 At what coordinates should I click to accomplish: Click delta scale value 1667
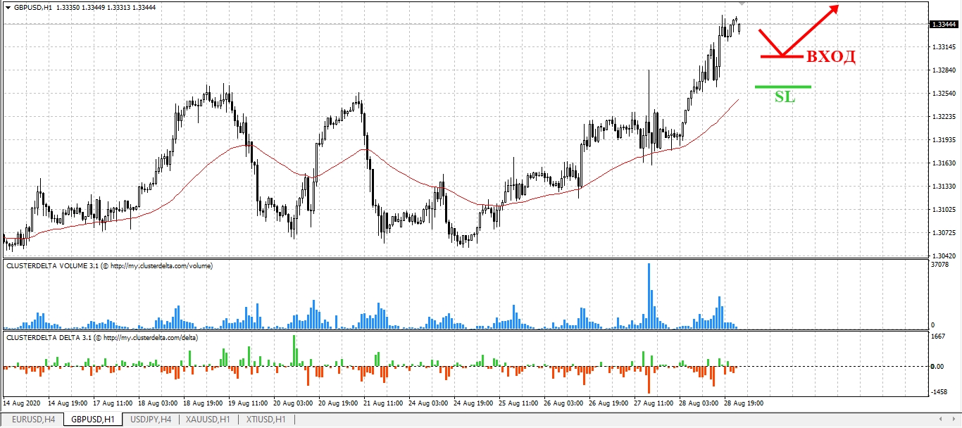click(938, 336)
